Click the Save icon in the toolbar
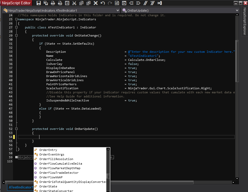The height and width of the screenshot is (192, 248). coord(39,3)
